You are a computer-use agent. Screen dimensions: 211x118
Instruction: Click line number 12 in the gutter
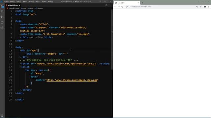pos(11,50)
